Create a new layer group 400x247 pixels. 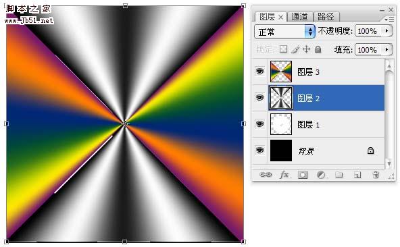(x=339, y=175)
